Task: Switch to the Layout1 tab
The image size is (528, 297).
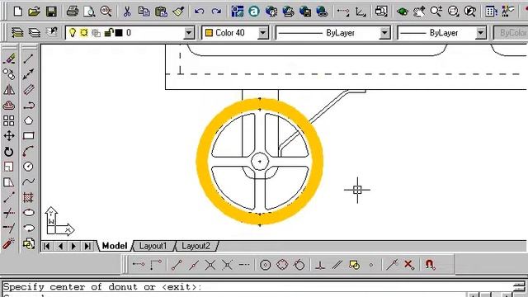Action: pos(153,246)
